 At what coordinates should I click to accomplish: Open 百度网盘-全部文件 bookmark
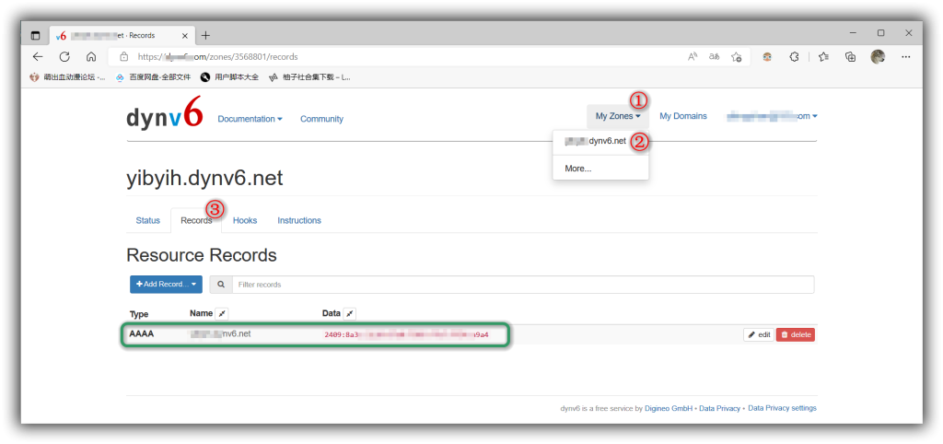tap(154, 77)
